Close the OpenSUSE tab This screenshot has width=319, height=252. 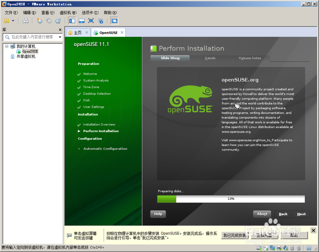pos(122,32)
